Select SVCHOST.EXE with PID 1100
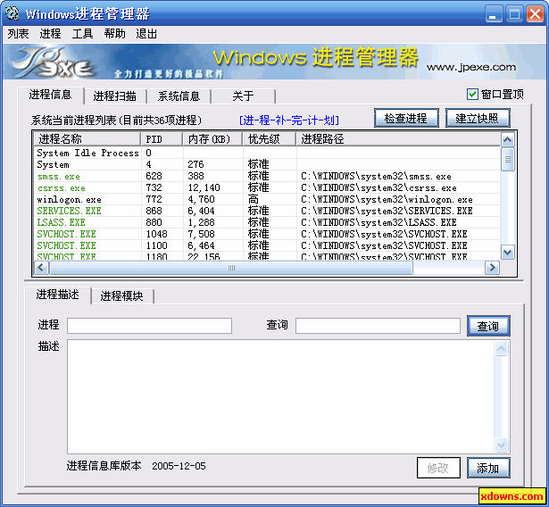The height and width of the screenshot is (507, 549). [267, 245]
